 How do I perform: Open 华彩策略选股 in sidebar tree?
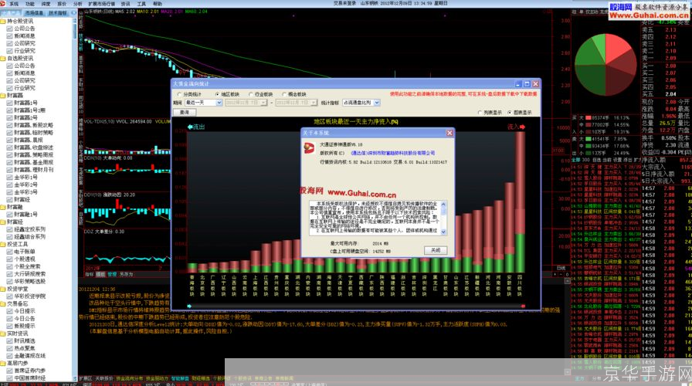[x=29, y=281]
